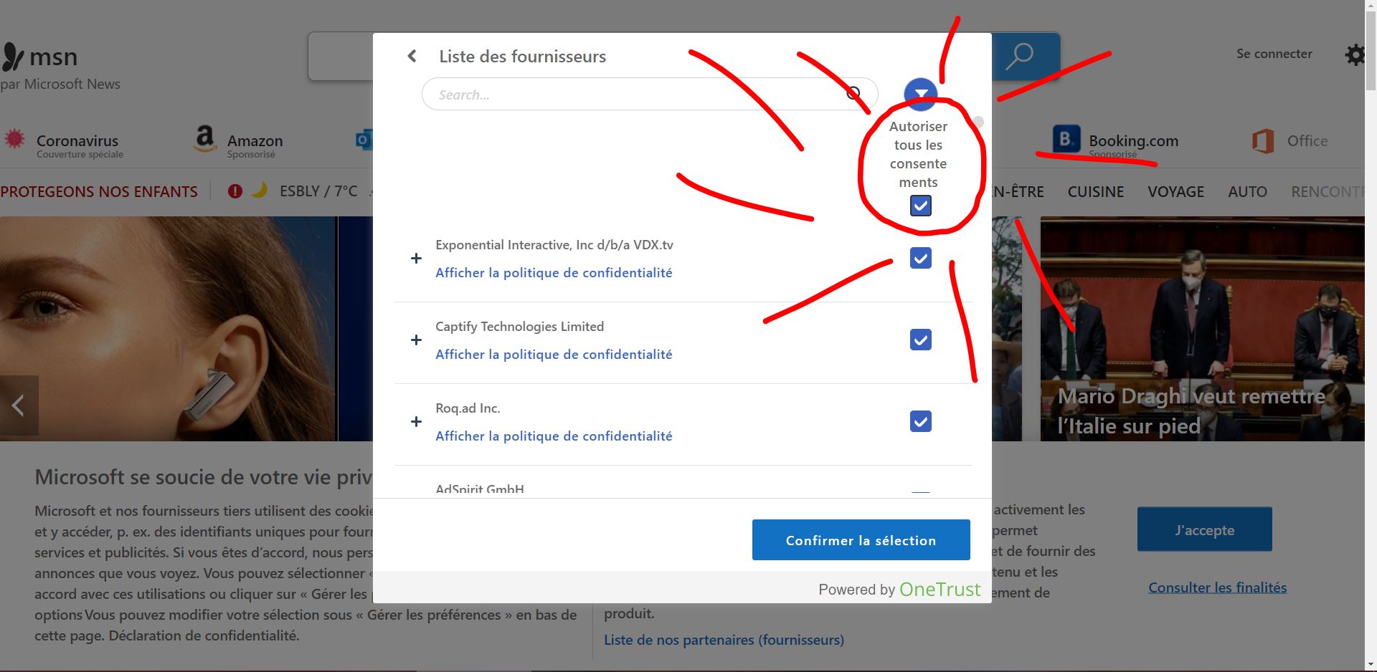Click the MSN butterfly logo
1377x672 pixels.
(12, 57)
